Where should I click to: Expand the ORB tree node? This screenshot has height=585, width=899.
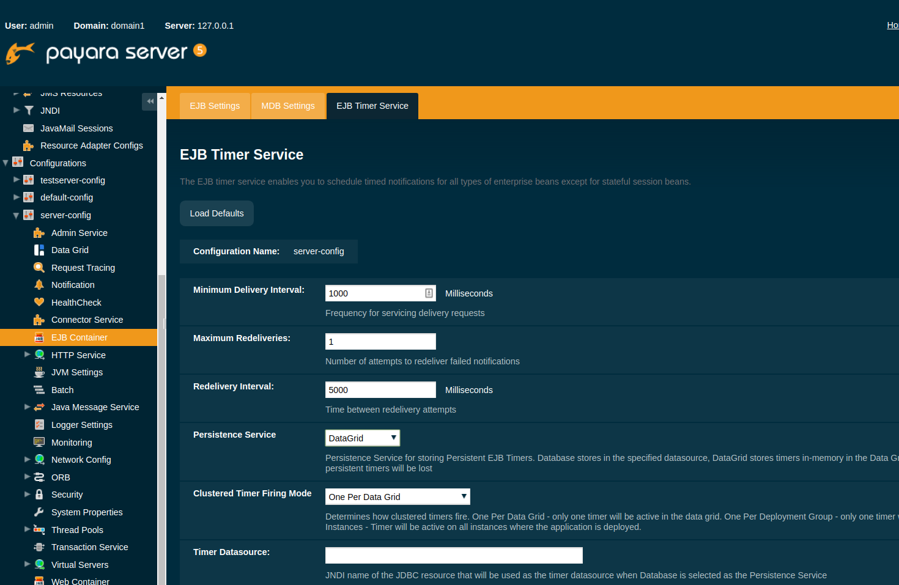[28, 476]
